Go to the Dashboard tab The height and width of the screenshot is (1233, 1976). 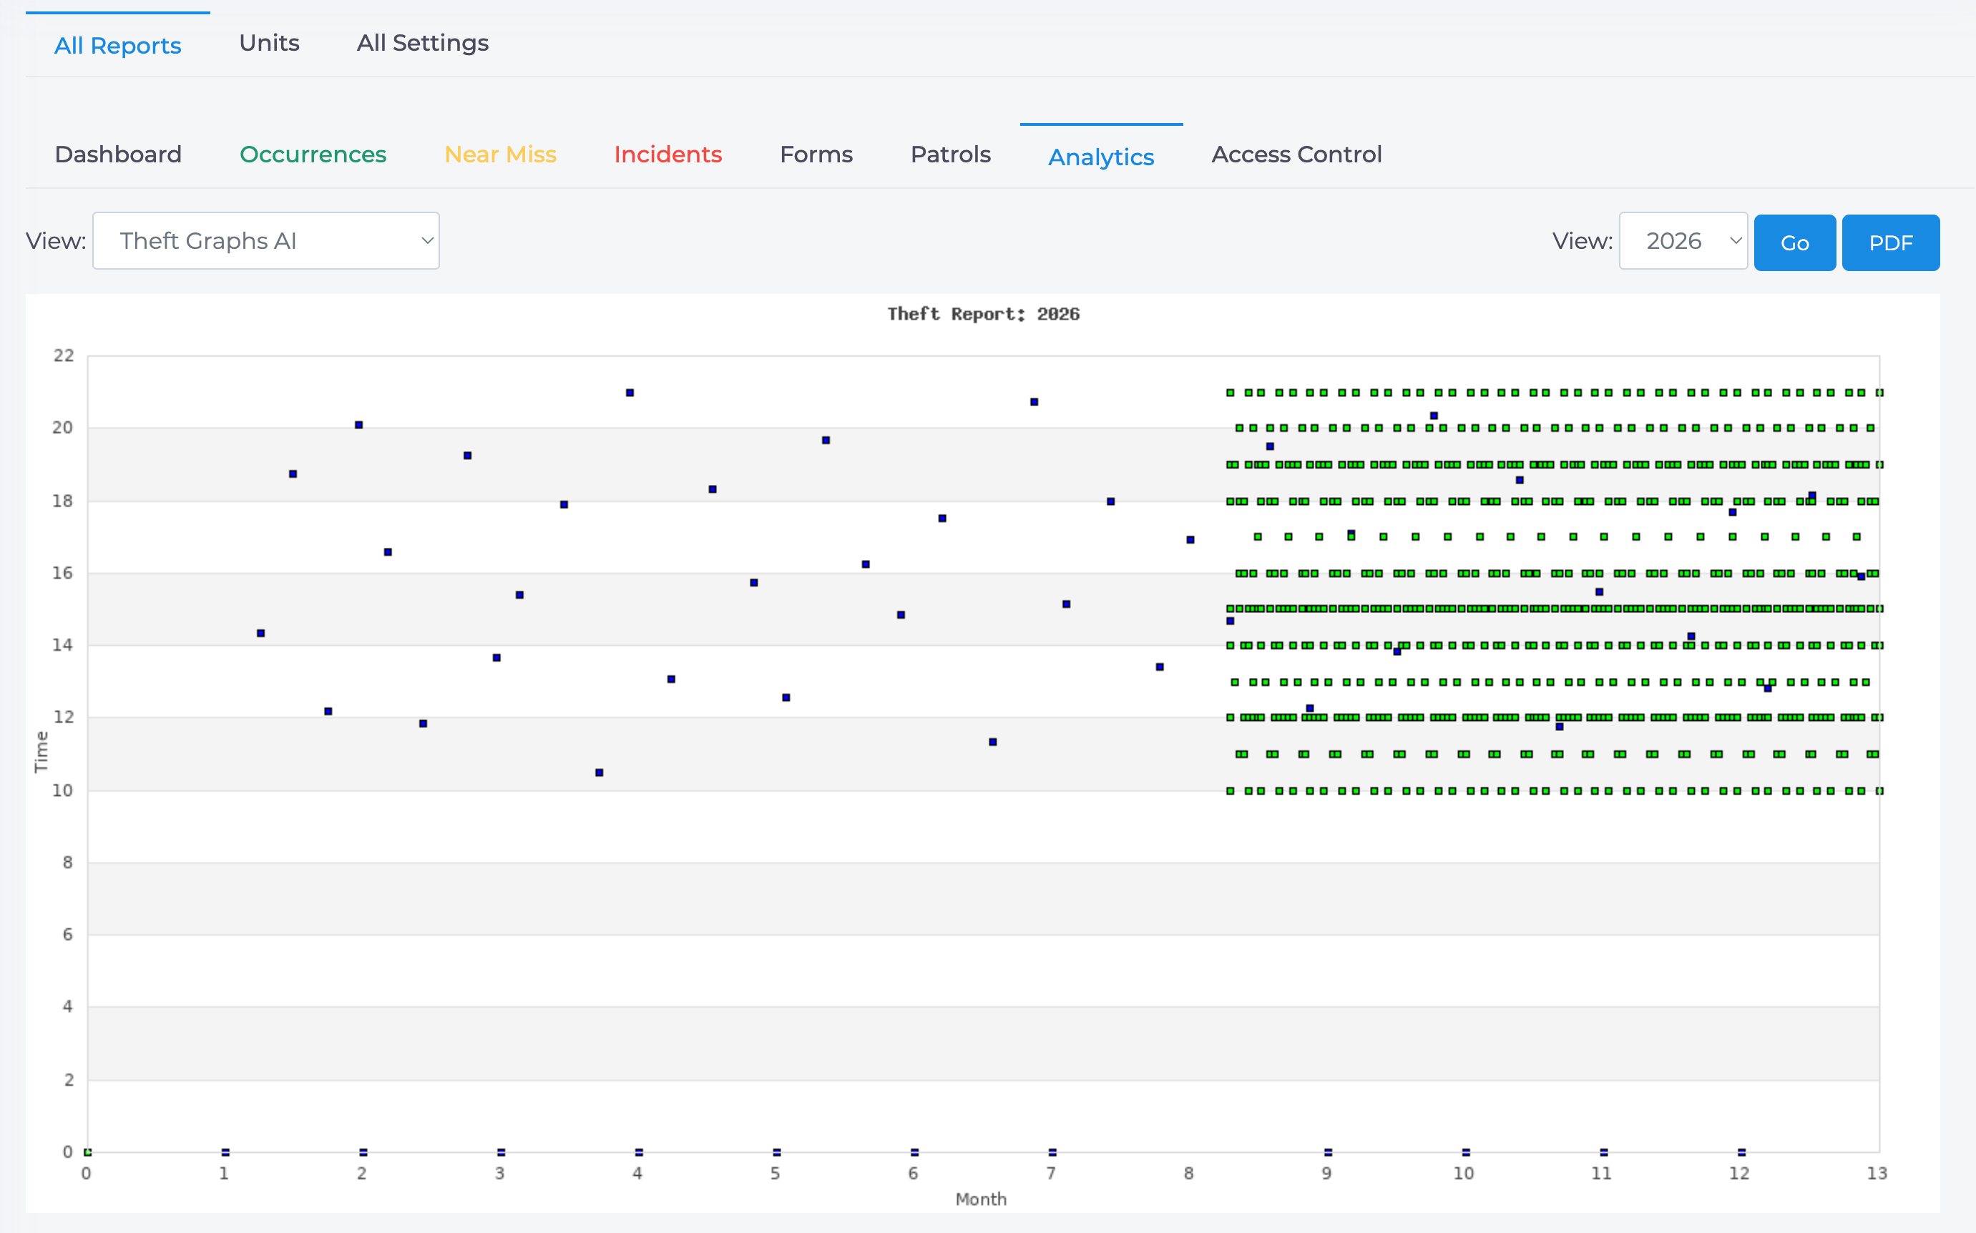(118, 154)
